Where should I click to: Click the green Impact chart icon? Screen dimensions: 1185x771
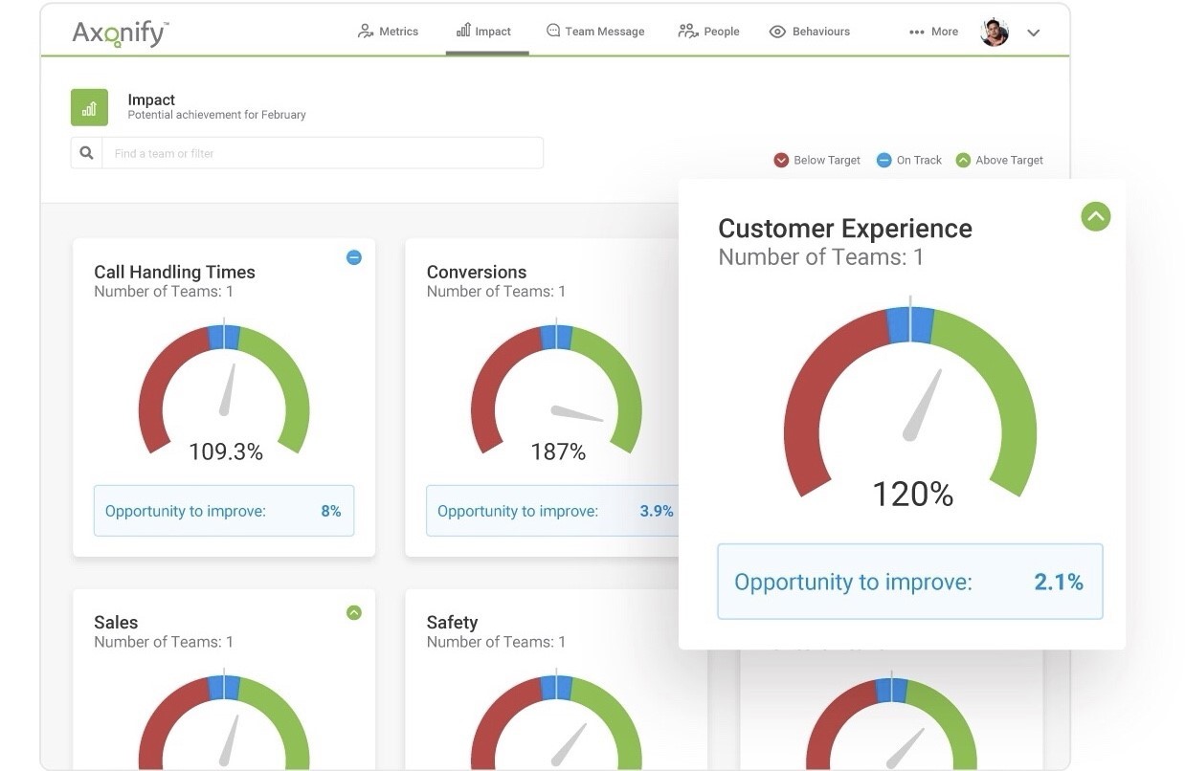89,107
